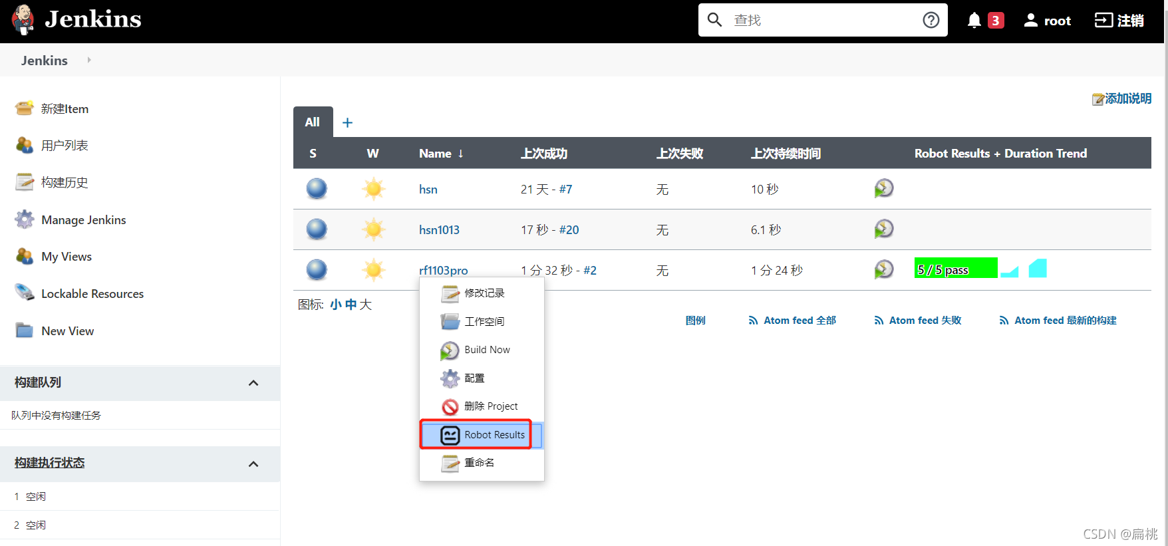Set icon size to 大
This screenshot has height=546, width=1168.
(366, 305)
